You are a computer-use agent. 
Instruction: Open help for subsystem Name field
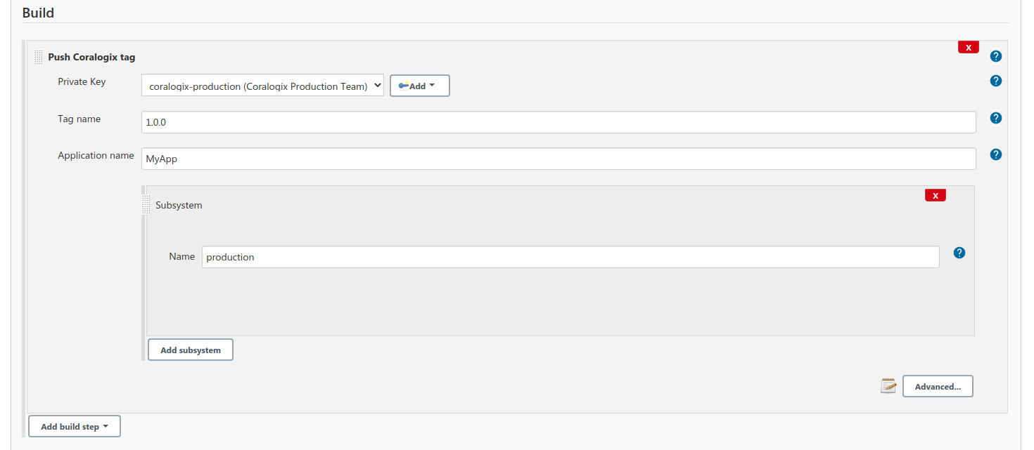tap(959, 253)
